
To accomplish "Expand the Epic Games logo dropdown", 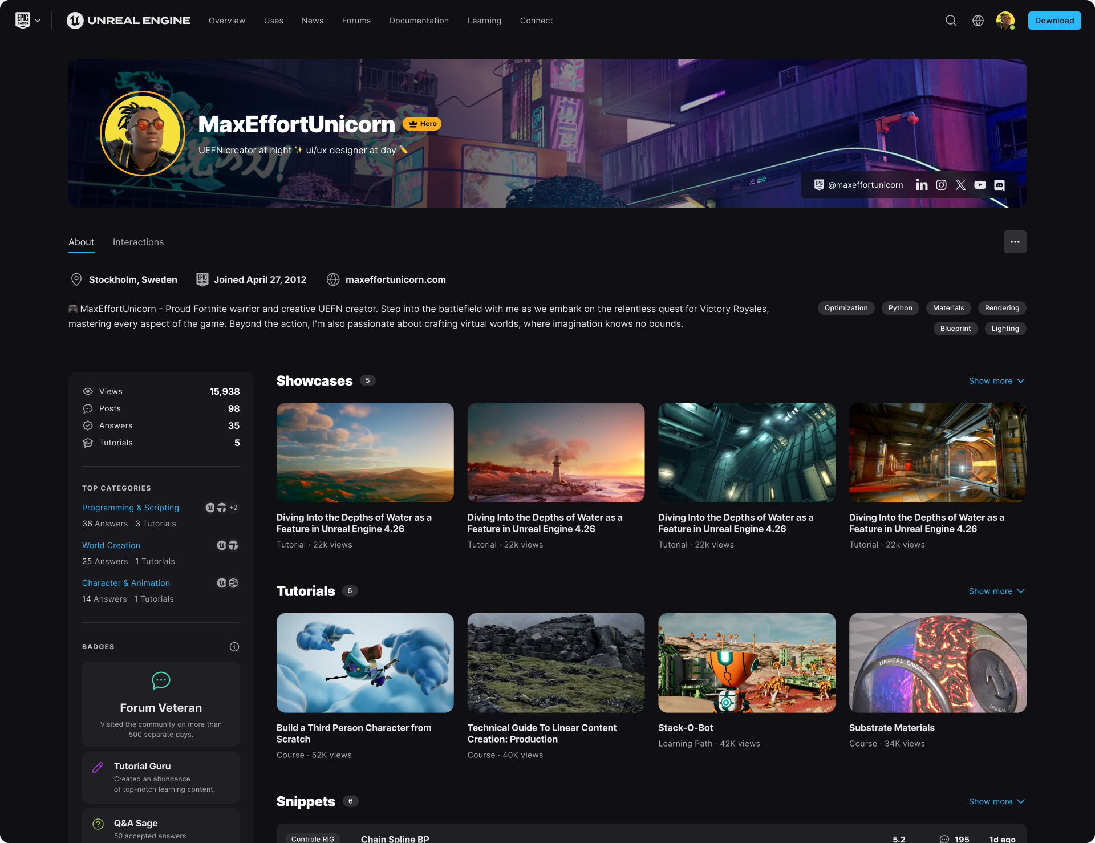I will click(x=28, y=21).
